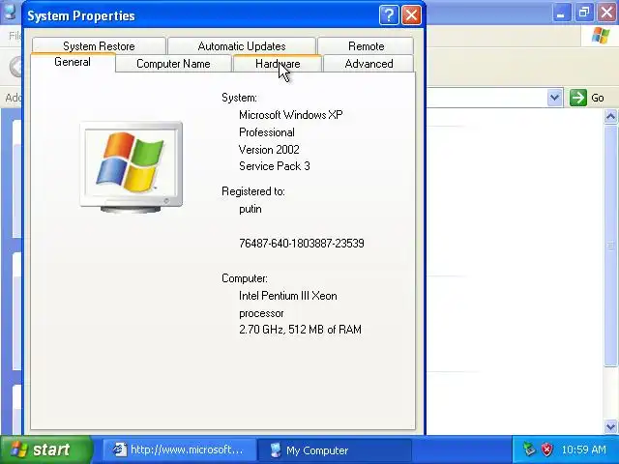
Task: Click the 10:59 AM system clock
Action: 583,449
